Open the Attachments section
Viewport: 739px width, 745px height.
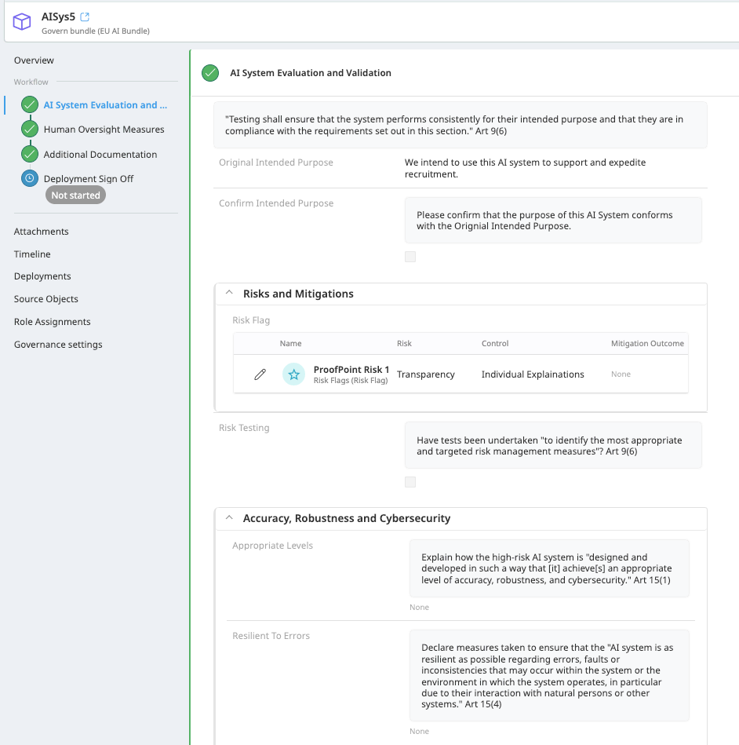(41, 231)
